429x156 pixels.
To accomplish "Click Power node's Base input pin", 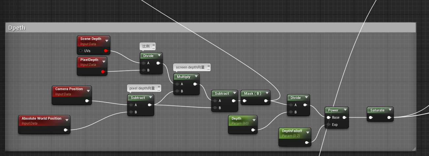I will [x=329, y=117].
